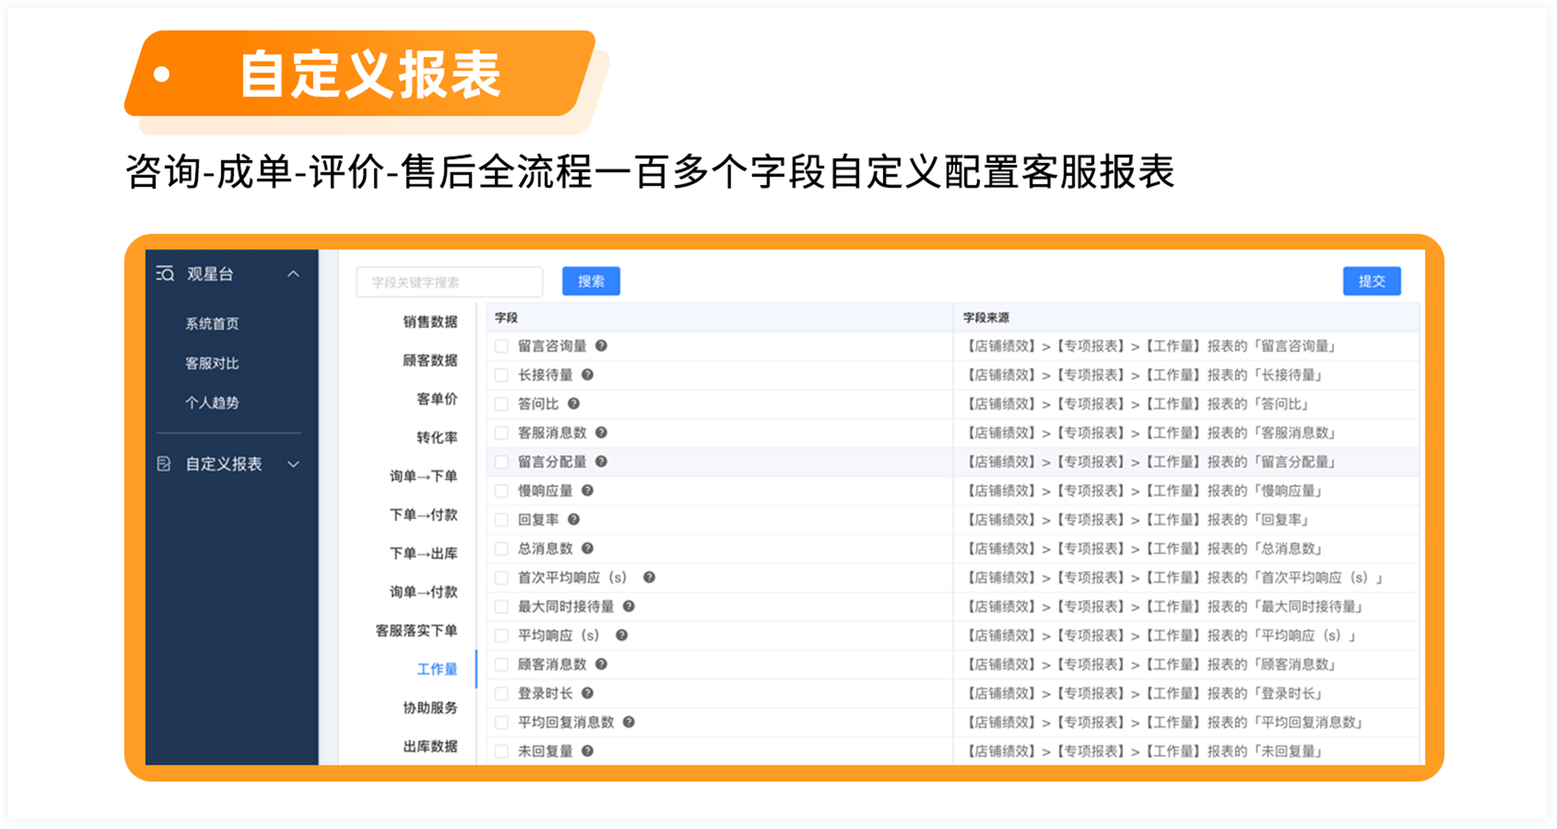1557x829 pixels.
Task: Enable the 顾客消息数 field checkbox
Action: (501, 665)
